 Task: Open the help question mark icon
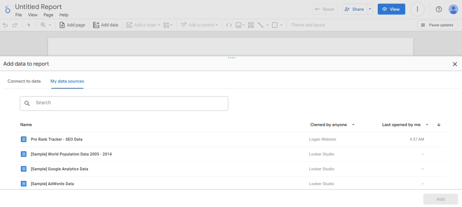[439, 9]
